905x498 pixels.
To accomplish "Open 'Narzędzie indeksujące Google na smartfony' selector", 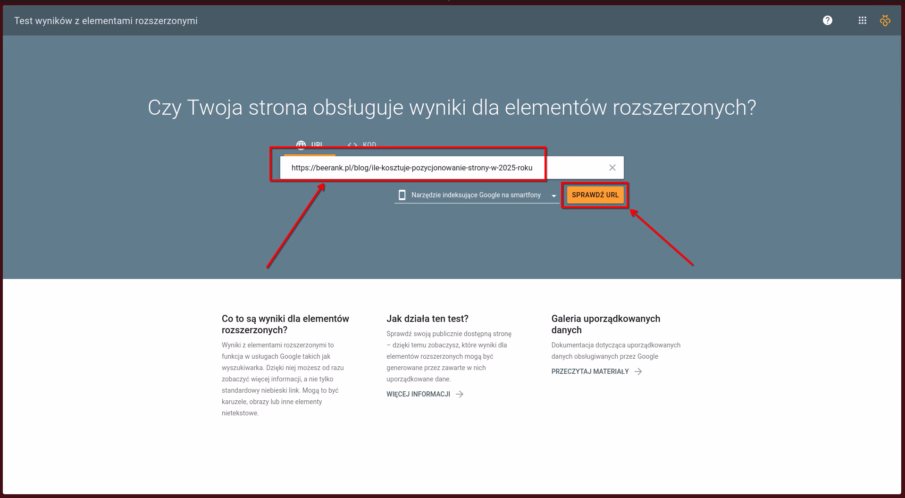I will [x=476, y=195].
